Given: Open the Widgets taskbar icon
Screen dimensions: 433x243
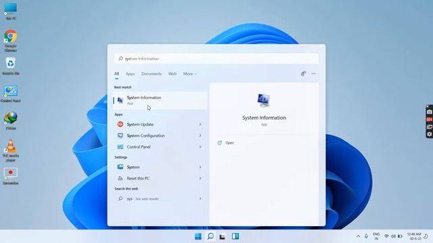Looking at the screenshot, I should pos(235,236).
